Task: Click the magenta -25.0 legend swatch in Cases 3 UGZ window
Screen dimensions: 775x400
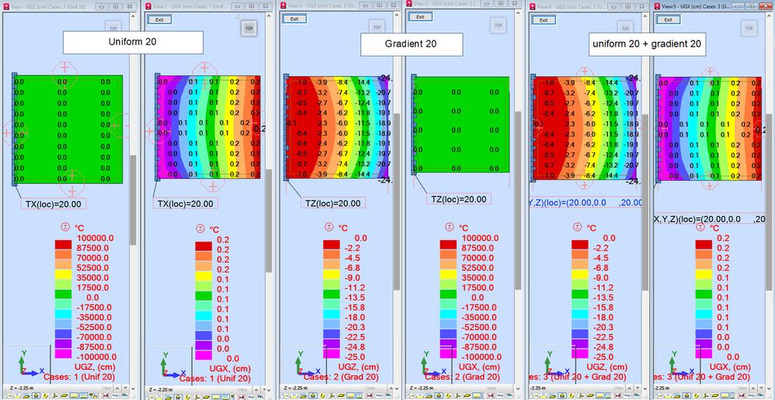Action: 580,353
